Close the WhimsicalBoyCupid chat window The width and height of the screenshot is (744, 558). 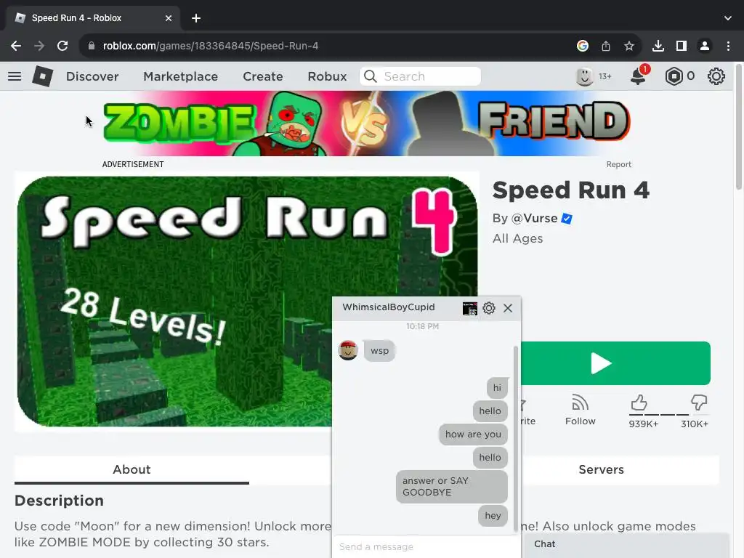508,308
